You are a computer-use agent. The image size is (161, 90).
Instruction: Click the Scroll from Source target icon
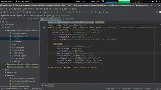(x=29, y=19)
